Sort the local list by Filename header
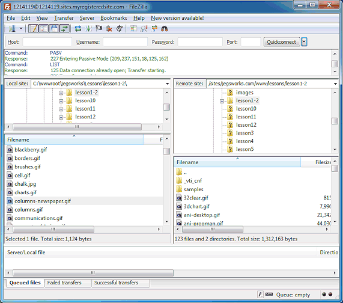Viewport: 343px width, 303px height. [74, 139]
